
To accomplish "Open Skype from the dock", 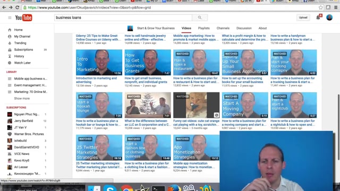I will (110, 188).
